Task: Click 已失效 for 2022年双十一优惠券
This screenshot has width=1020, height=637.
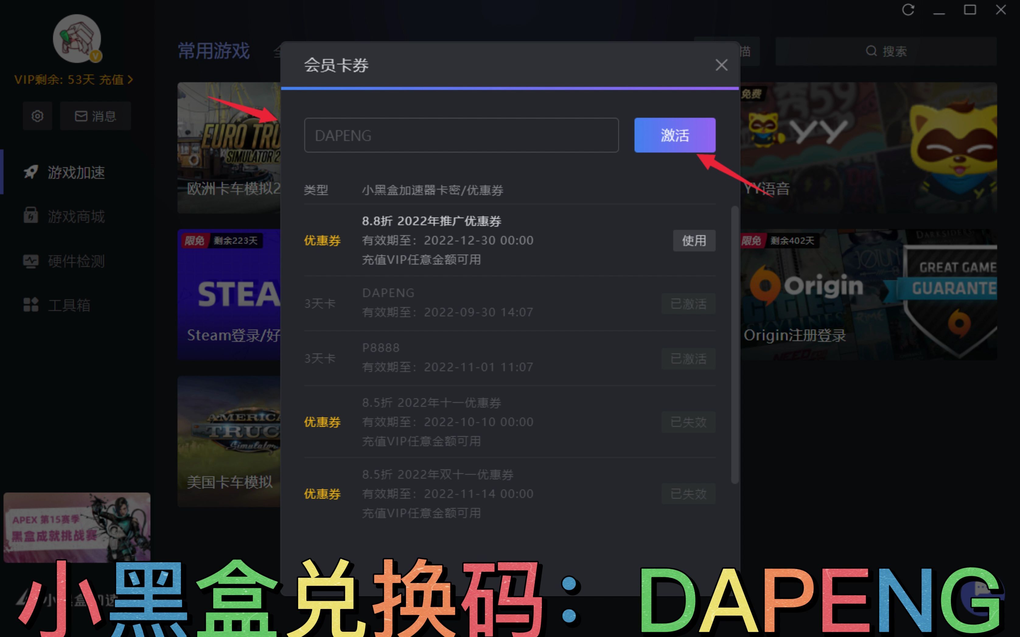Action: (688, 494)
